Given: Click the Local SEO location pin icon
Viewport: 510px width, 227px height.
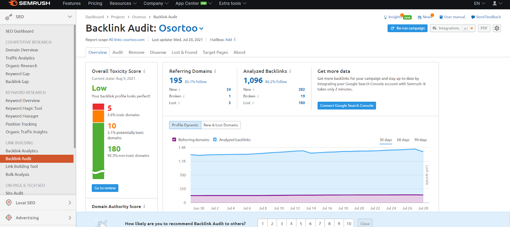Looking at the screenshot, I should pos(9,203).
